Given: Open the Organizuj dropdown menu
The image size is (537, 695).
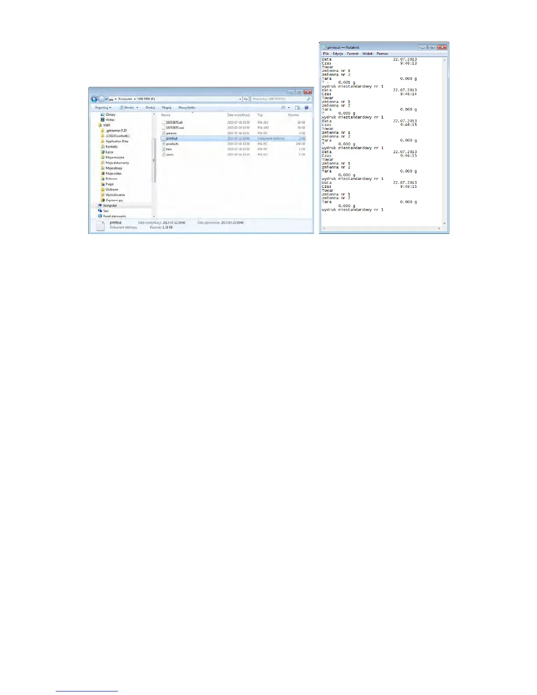Looking at the screenshot, I should pyautogui.click(x=103, y=107).
